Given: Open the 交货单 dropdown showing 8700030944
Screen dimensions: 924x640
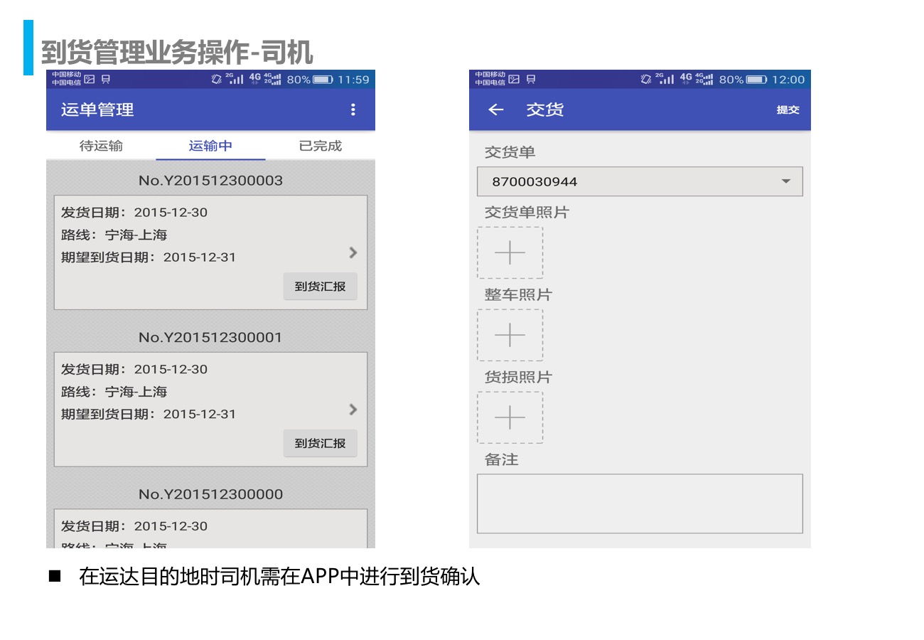Looking at the screenshot, I should (x=640, y=181).
